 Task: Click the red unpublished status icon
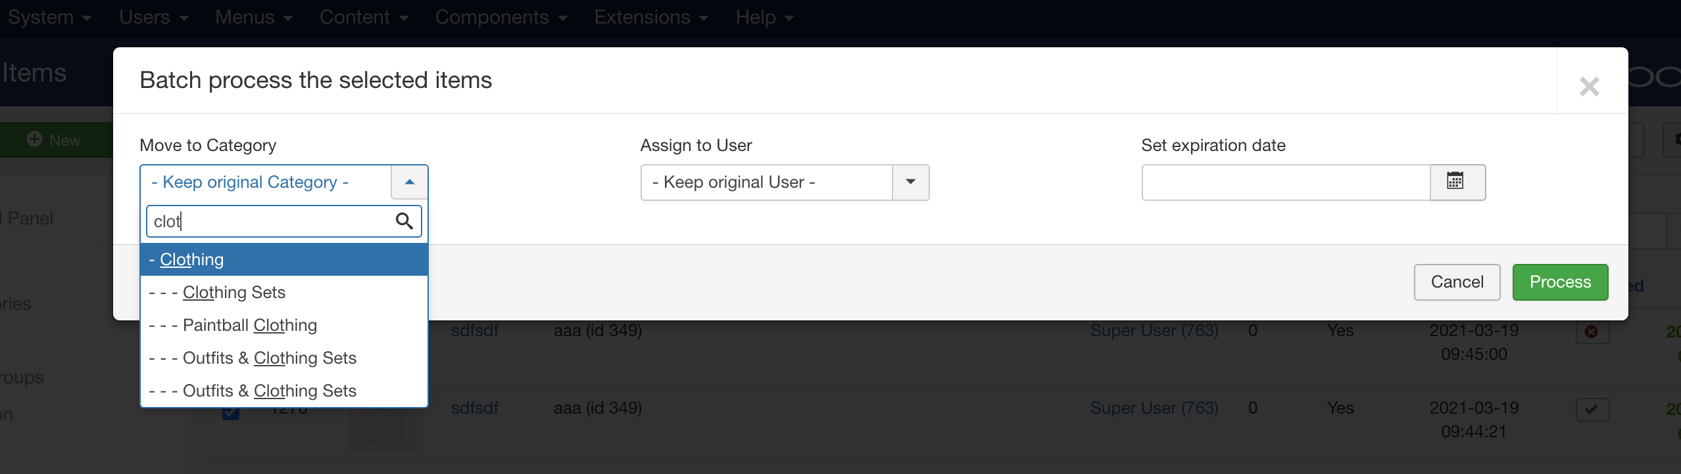click(x=1592, y=332)
